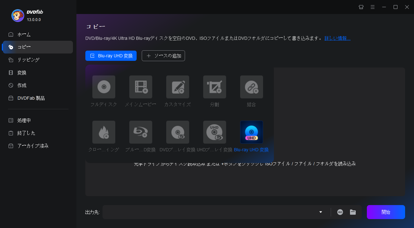
Task: Choose the クローニング flame disc icon
Action: 104,132
